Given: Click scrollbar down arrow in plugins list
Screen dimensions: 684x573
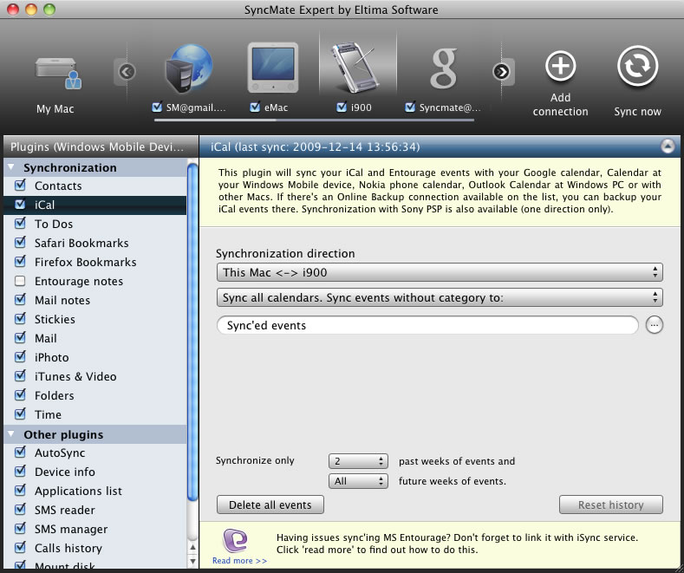Looking at the screenshot, I should coord(192,560).
